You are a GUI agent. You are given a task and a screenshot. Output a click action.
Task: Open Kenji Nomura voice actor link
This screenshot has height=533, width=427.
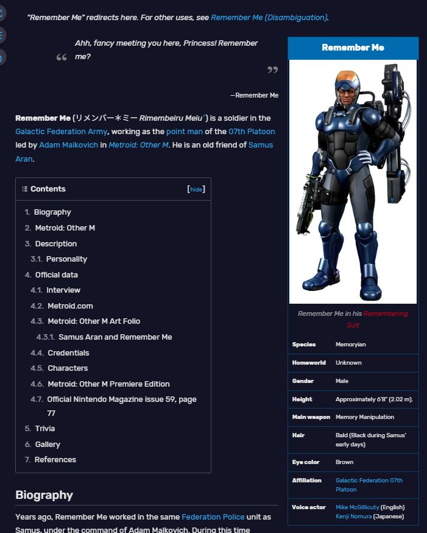tap(353, 517)
